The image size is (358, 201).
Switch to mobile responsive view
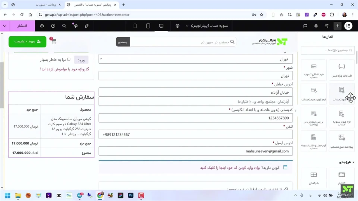pos(135,26)
